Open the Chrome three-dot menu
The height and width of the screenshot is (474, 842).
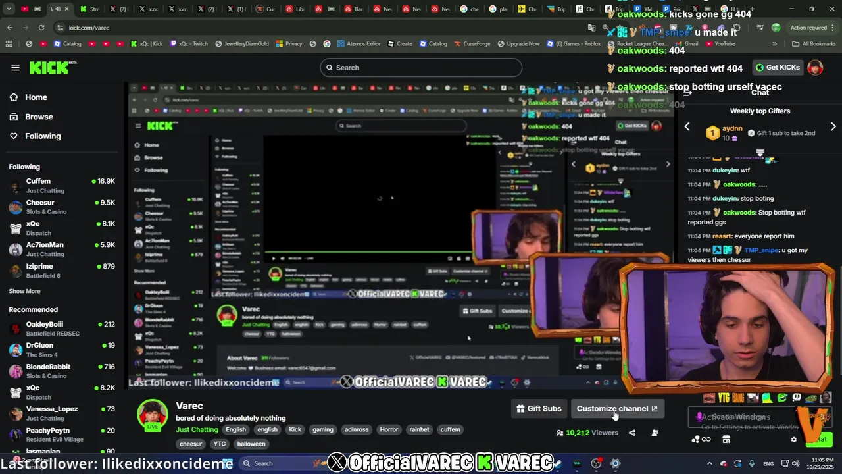834,28
